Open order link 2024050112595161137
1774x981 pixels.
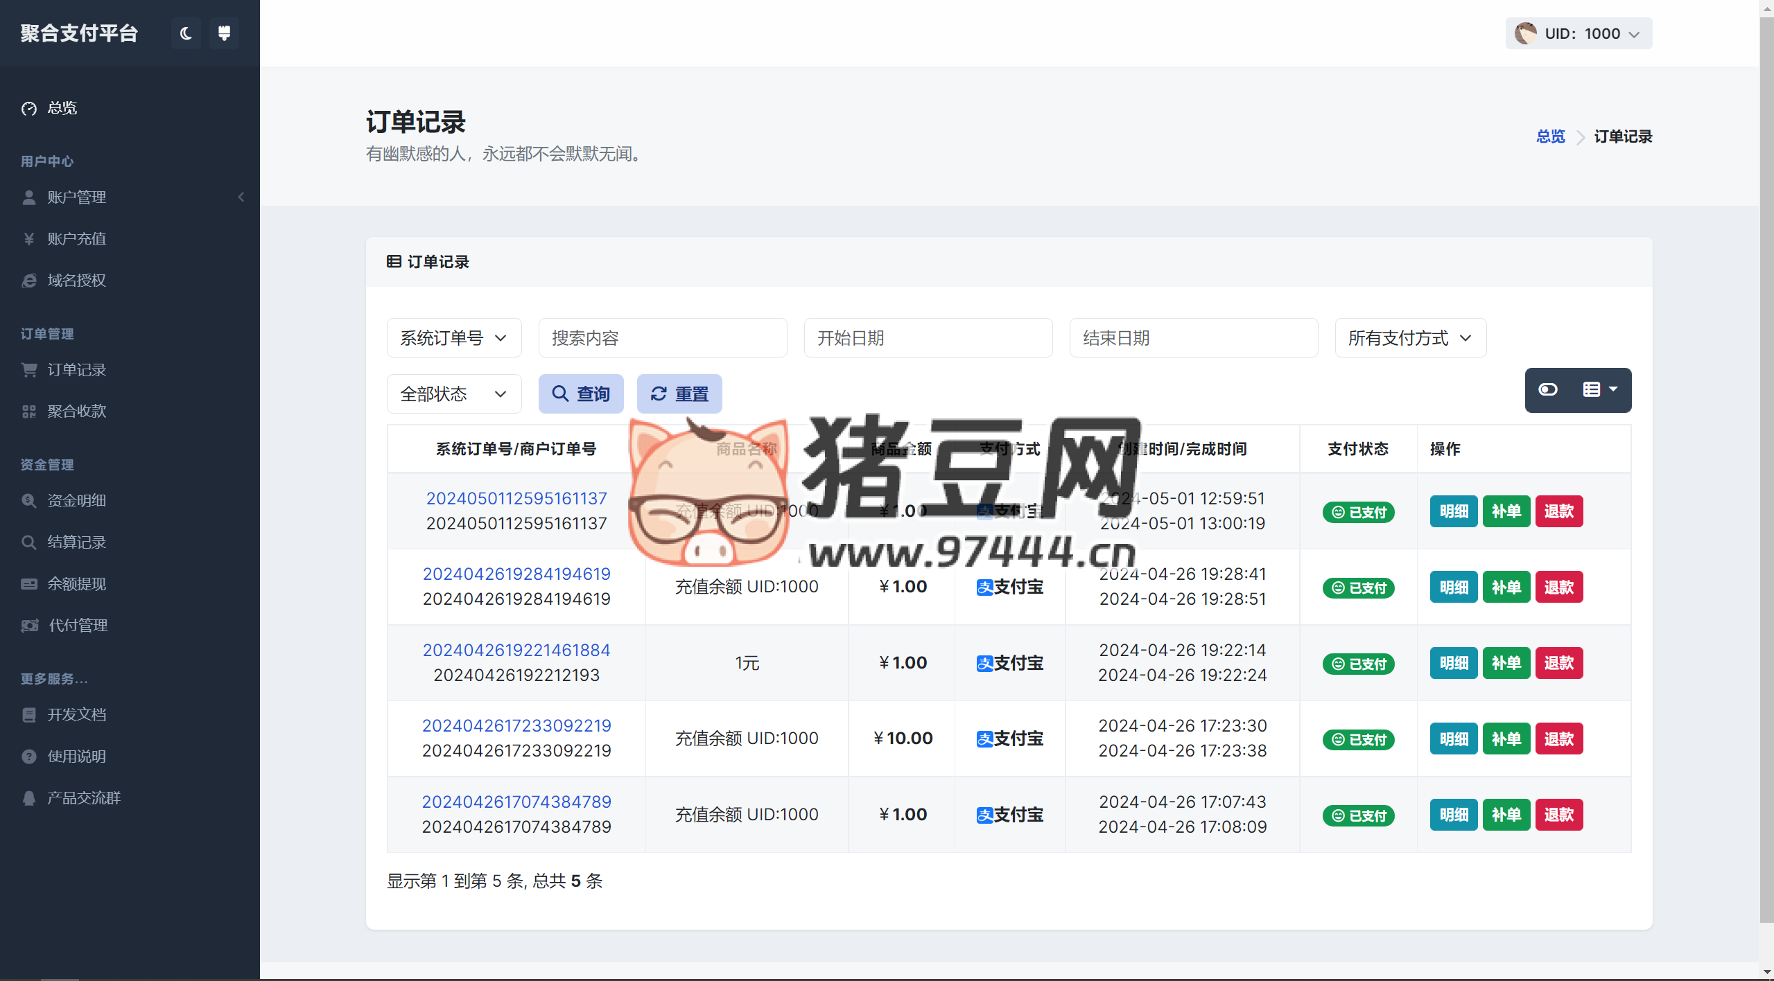click(x=516, y=498)
